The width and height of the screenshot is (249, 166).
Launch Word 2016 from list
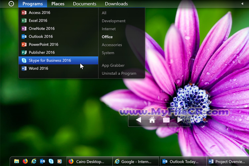(58, 68)
